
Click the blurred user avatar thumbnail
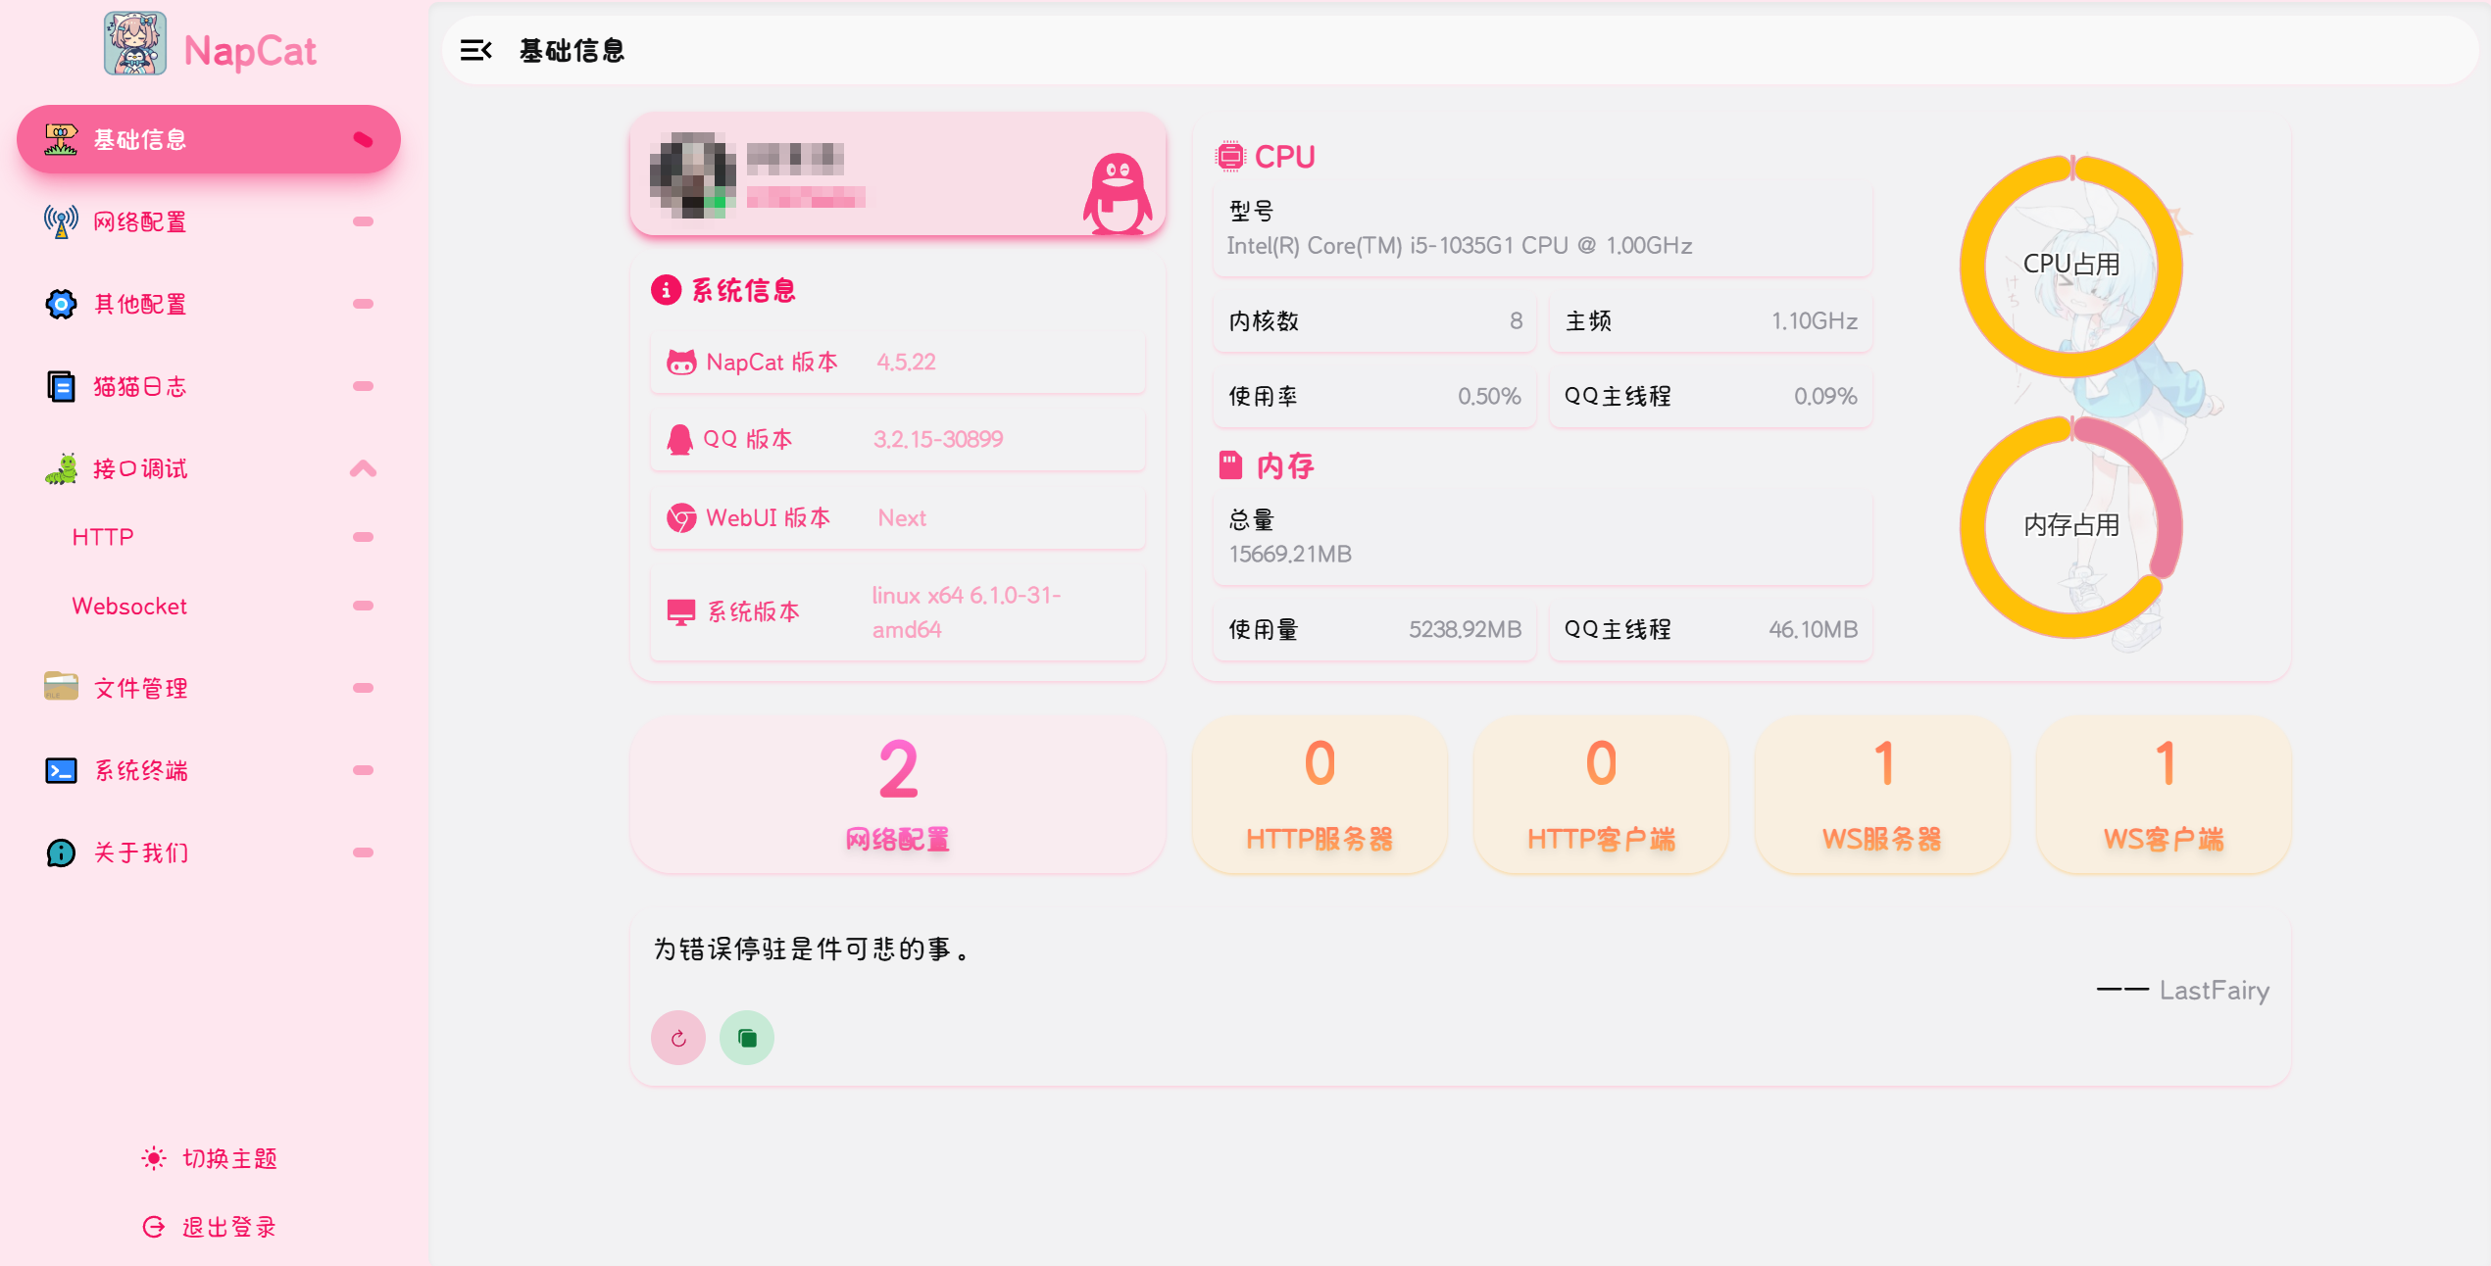click(x=693, y=175)
